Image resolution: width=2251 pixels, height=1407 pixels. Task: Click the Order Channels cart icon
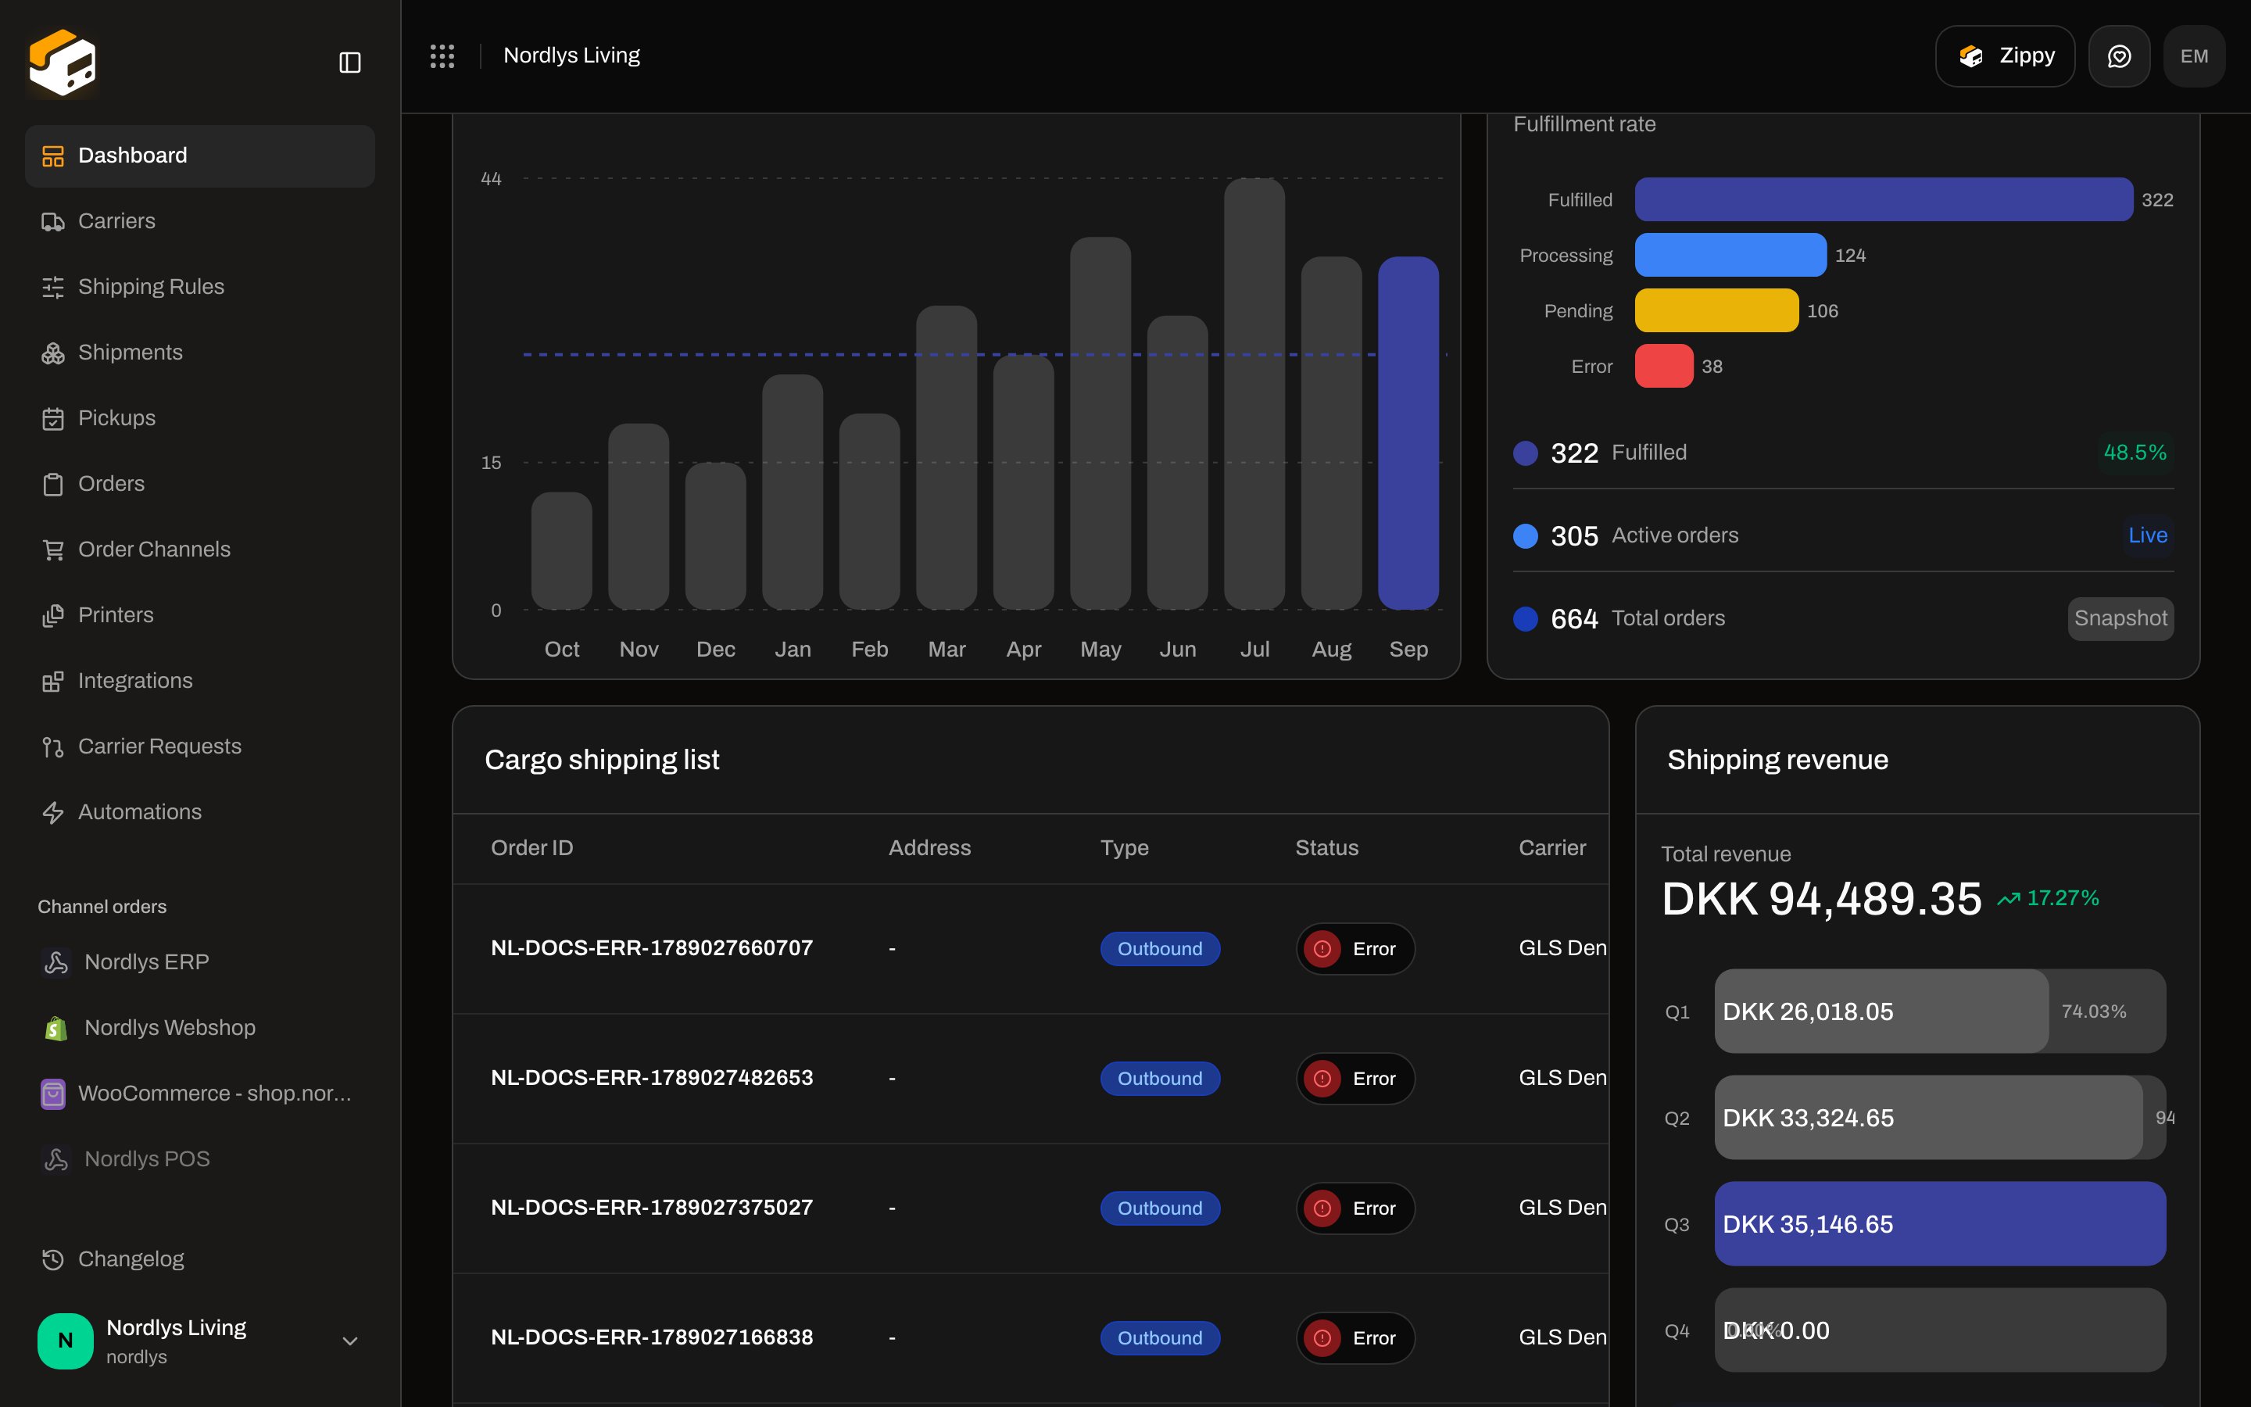coord(53,550)
